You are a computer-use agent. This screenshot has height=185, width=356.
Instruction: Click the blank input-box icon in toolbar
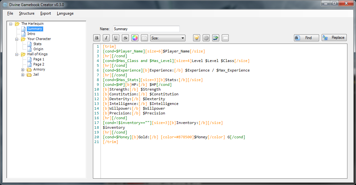225,38
